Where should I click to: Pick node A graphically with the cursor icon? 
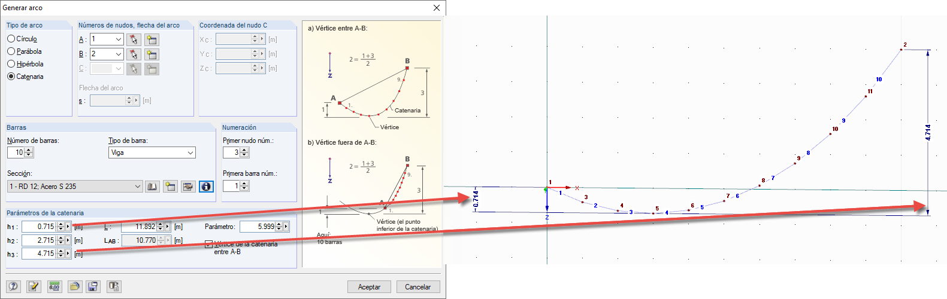(x=134, y=39)
